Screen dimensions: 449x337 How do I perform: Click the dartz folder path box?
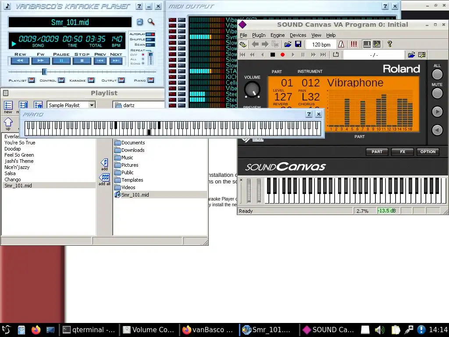coord(139,105)
